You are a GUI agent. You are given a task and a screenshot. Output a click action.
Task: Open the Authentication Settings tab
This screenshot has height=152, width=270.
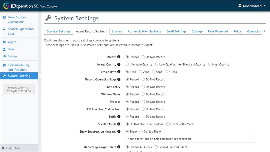point(144,31)
